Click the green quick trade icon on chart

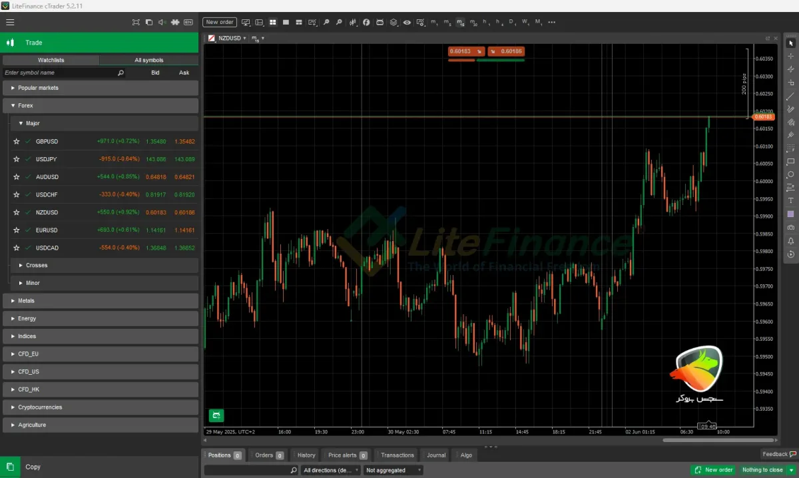[216, 415]
